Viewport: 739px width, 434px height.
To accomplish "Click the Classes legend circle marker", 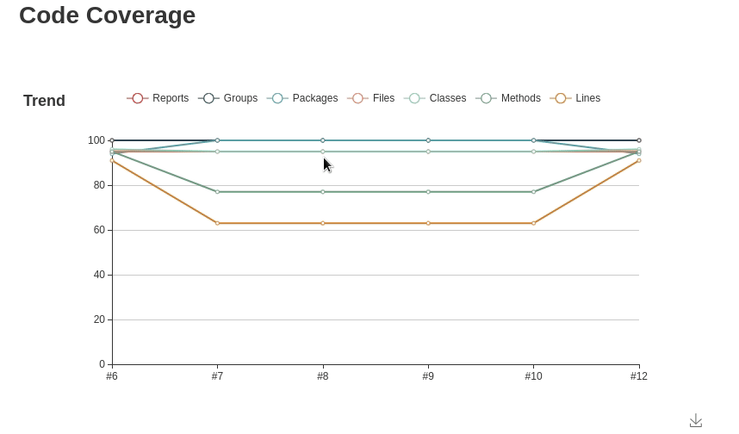I will pyautogui.click(x=414, y=98).
